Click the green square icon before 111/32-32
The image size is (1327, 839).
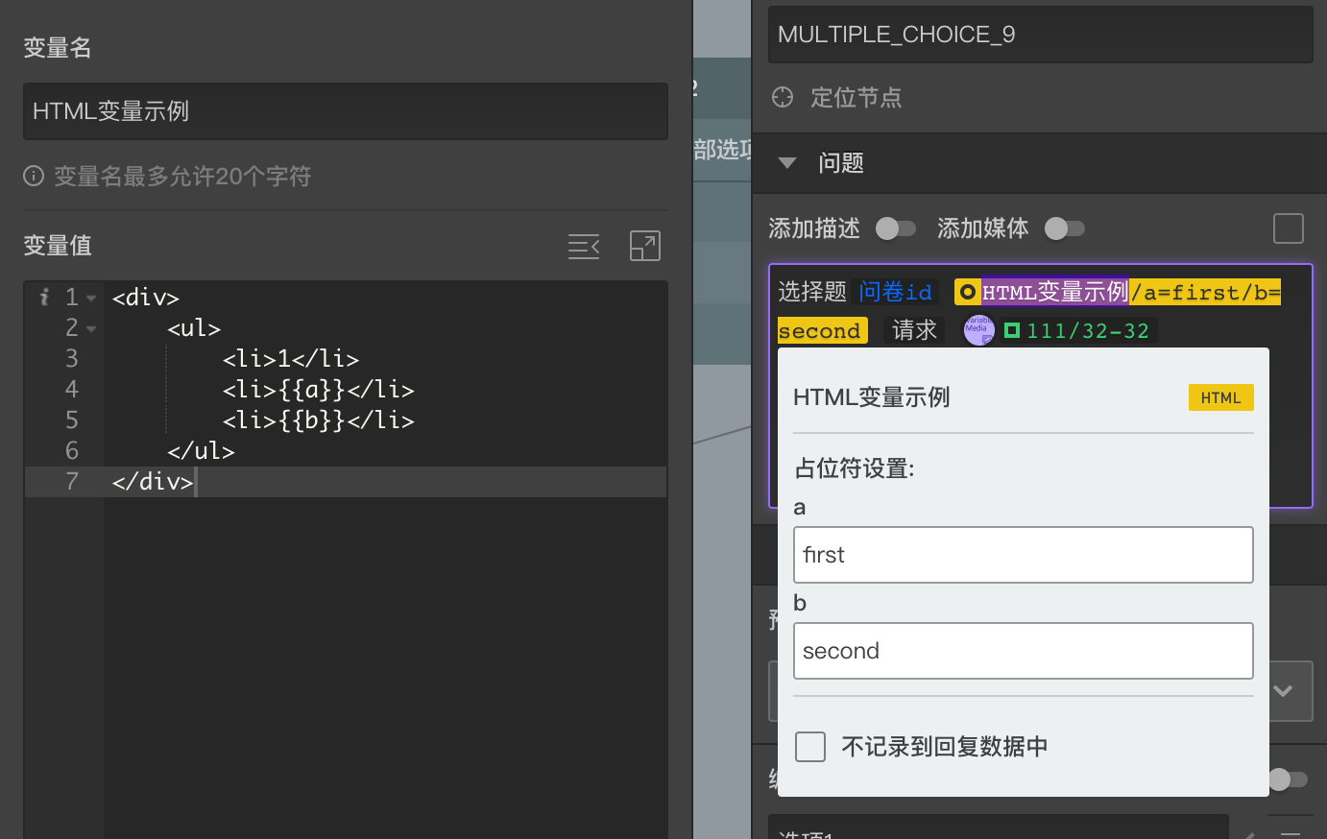point(1011,330)
